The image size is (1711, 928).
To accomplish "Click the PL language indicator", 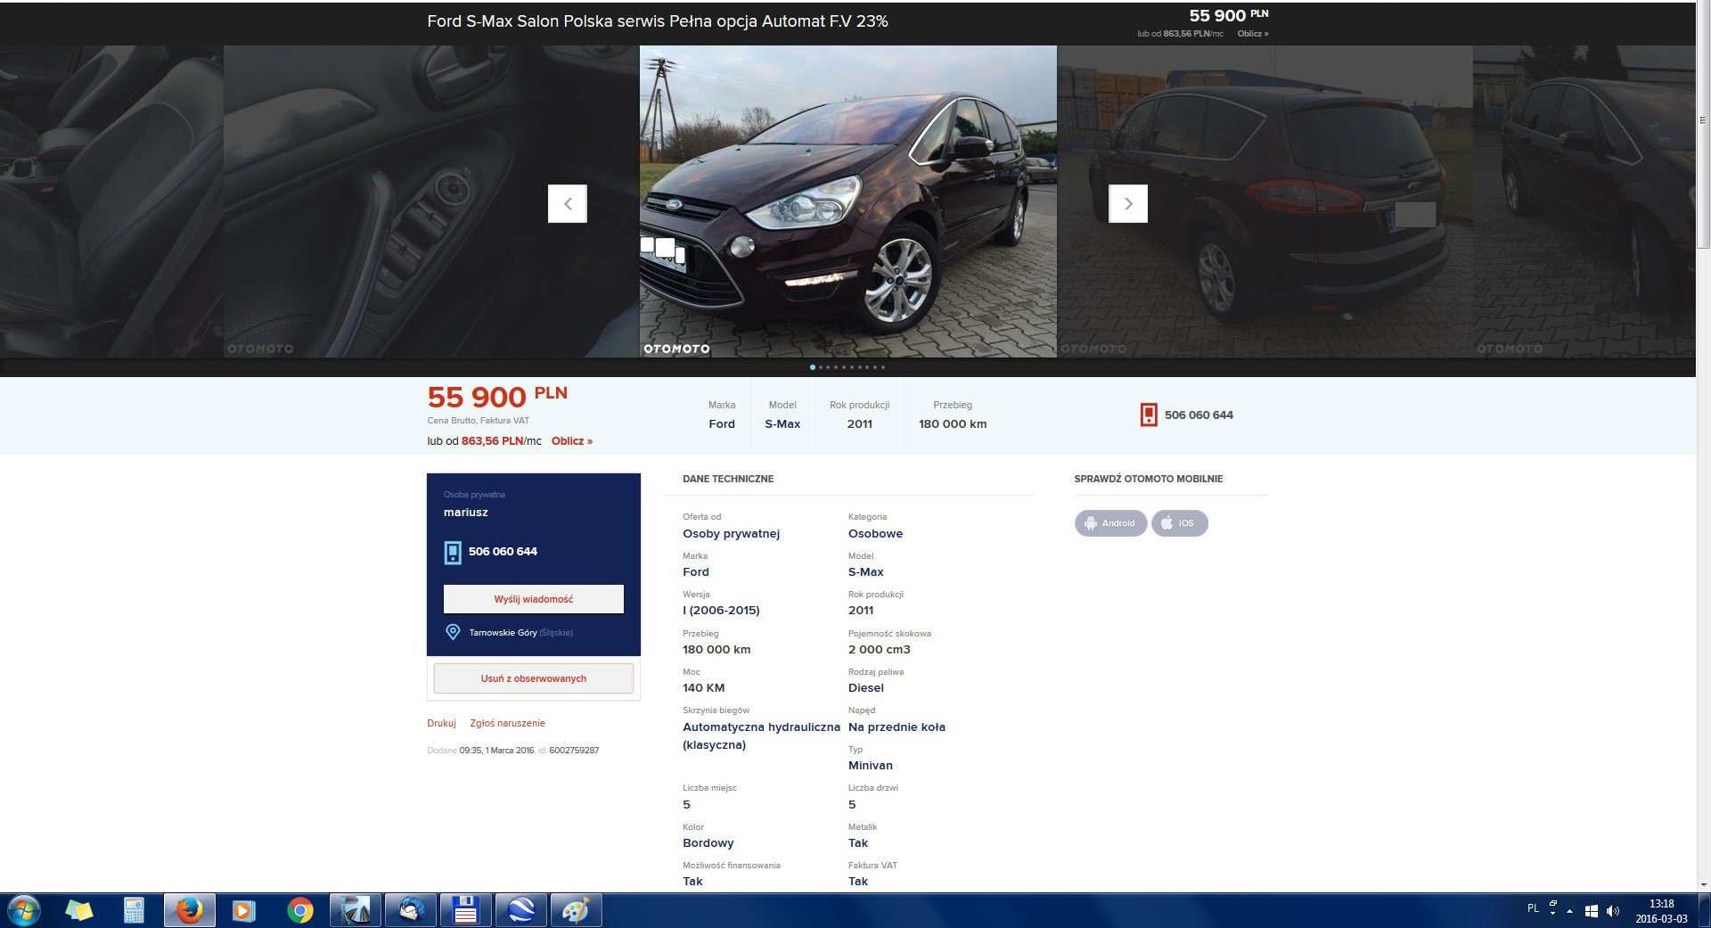I will tap(1533, 908).
